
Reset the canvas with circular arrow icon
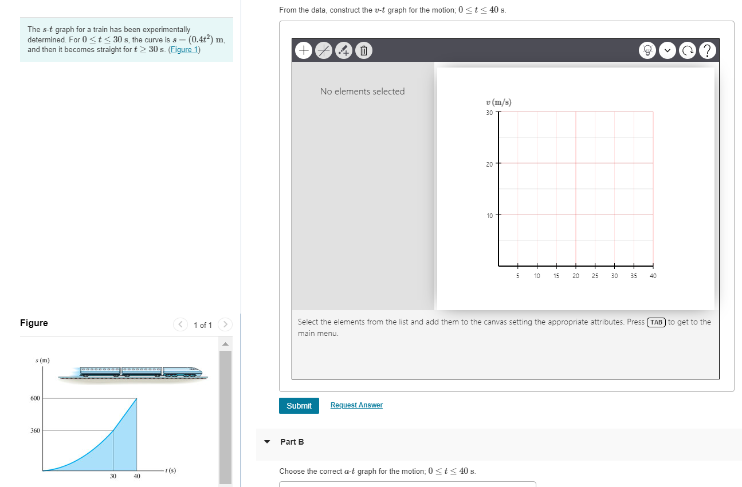pos(687,50)
